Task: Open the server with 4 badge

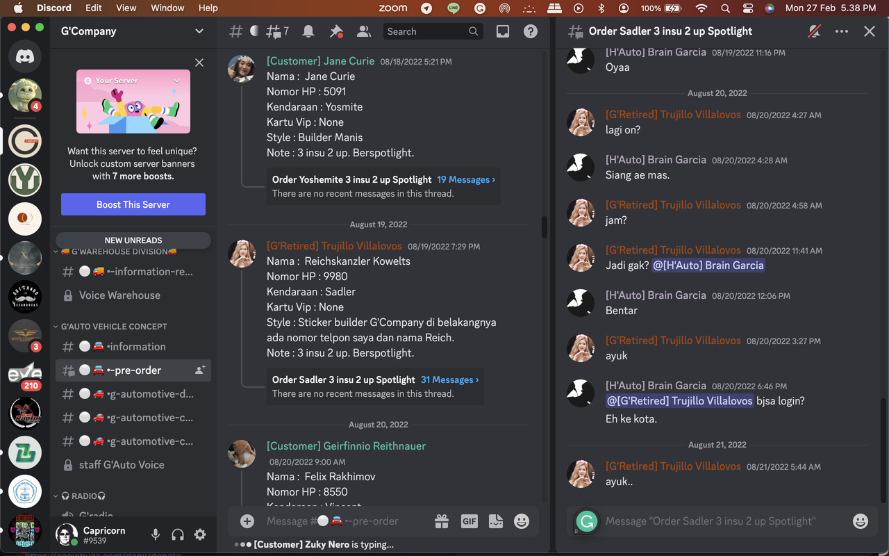Action: pyautogui.click(x=25, y=95)
